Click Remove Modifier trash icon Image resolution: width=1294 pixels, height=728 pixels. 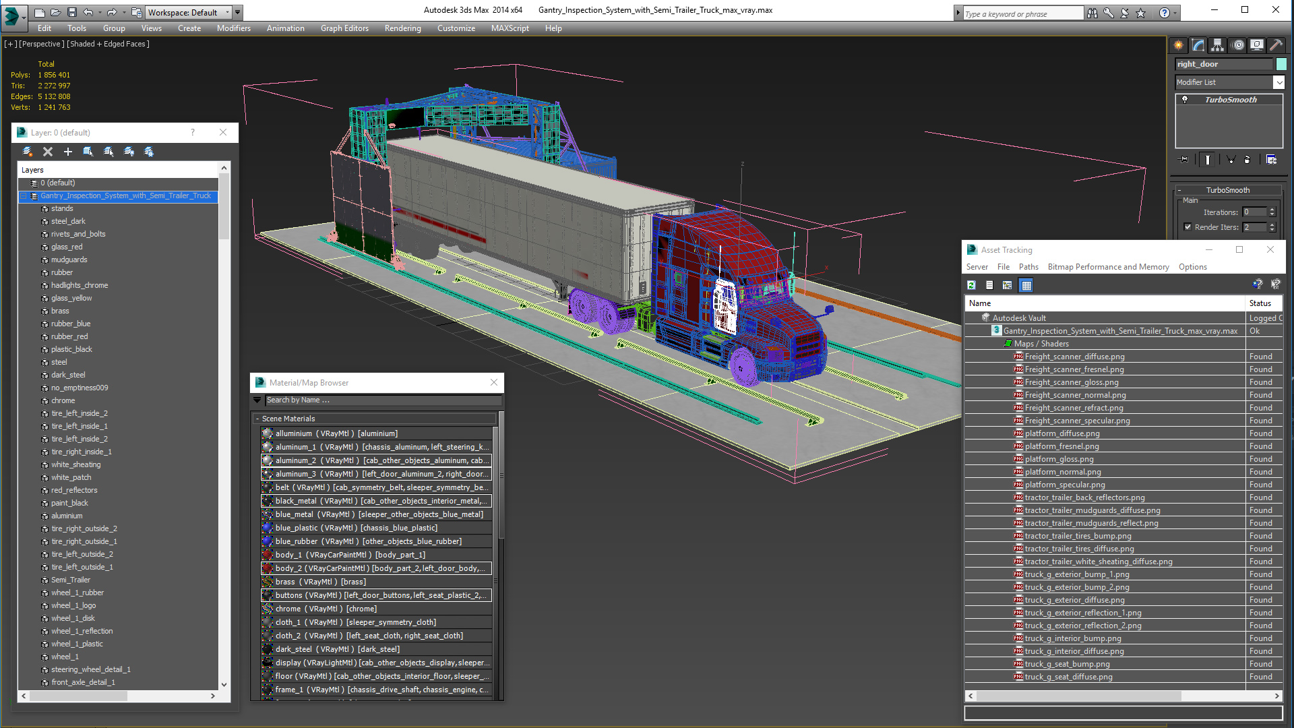(x=1247, y=160)
